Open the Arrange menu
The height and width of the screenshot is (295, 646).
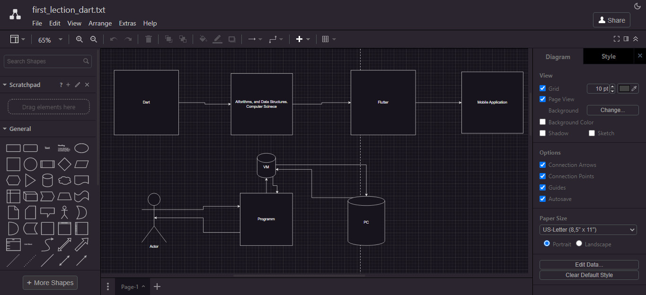click(100, 23)
